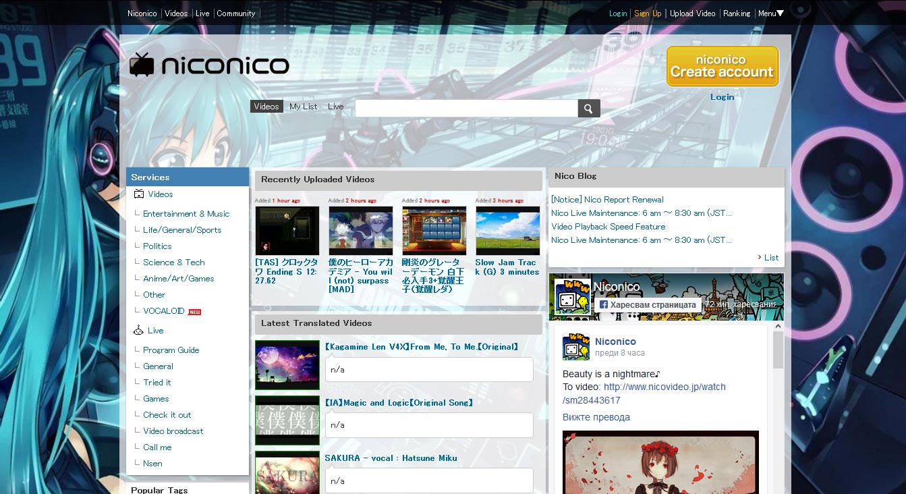The width and height of the screenshot is (906, 494).
Task: Click the NEW badge next to VOCALOID
Action: (x=194, y=312)
